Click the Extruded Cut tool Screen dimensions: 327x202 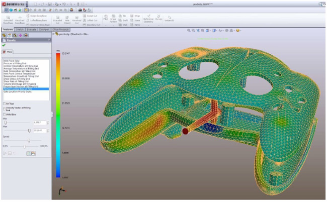(57, 20)
